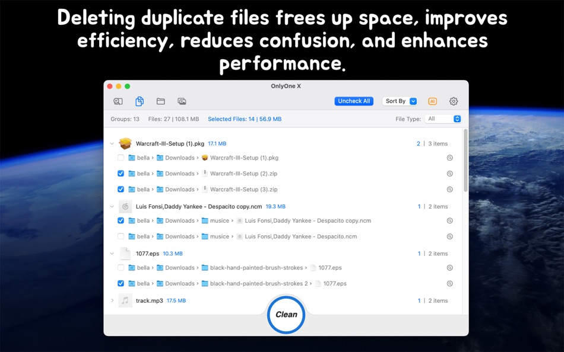Uncheck the Warcraft-III-Setup (2).zip checkbox
Image resolution: width=564 pixels, height=352 pixels.
(121, 174)
